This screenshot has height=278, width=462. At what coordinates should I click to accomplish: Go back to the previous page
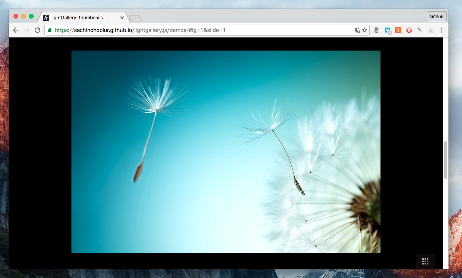(x=16, y=30)
